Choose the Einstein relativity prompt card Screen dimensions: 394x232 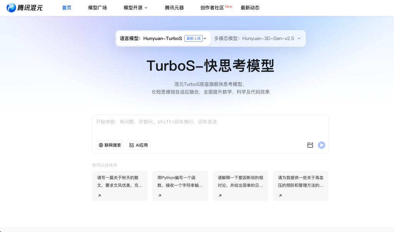pyautogui.click(x=240, y=186)
